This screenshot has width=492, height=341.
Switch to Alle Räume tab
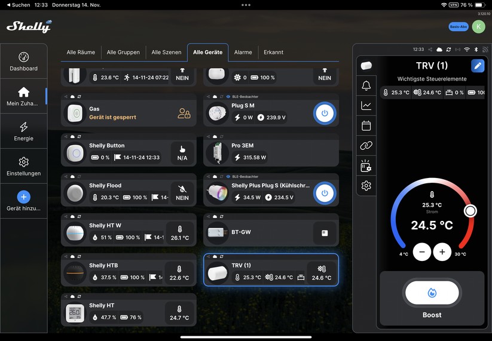[x=81, y=53]
